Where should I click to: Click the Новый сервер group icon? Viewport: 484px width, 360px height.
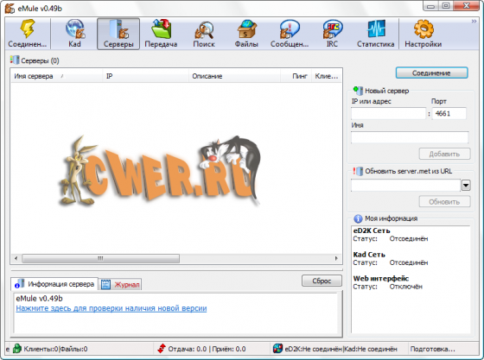coord(358,91)
